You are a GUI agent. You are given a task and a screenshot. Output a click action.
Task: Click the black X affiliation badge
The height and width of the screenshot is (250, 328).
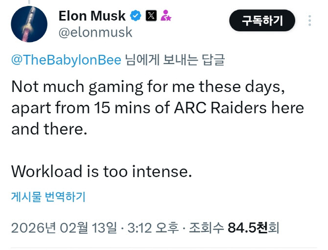(x=151, y=16)
